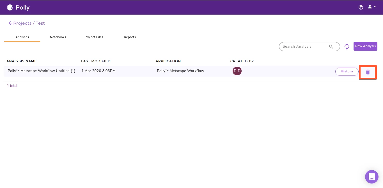This screenshot has width=383, height=188.
Task: Click the Polly logo icon
Action: tap(10, 7)
